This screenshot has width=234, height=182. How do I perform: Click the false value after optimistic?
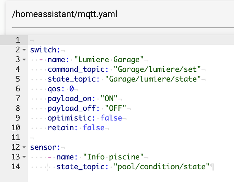[x=112, y=118]
